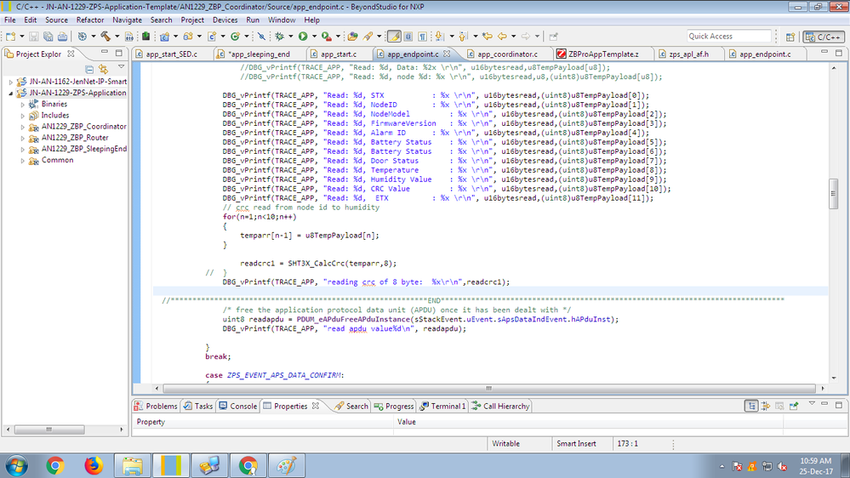This screenshot has height=478, width=850.
Task: Click the Open Element icon
Action: click(352, 37)
